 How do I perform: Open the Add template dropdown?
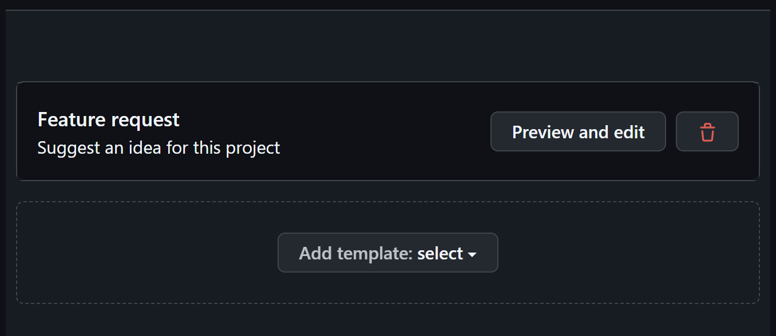coord(387,253)
